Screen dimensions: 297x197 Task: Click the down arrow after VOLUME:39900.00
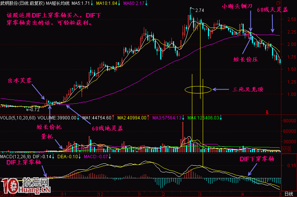click(x=78, y=118)
